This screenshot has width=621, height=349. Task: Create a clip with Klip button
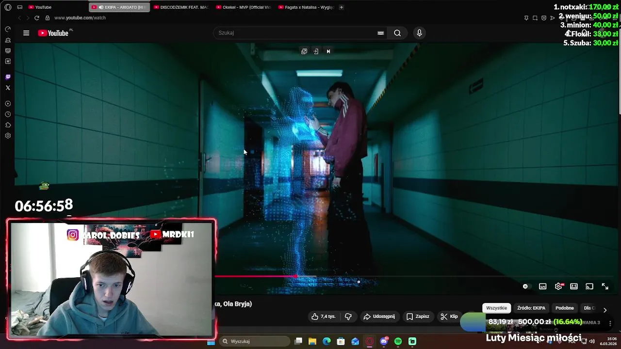pyautogui.click(x=449, y=317)
